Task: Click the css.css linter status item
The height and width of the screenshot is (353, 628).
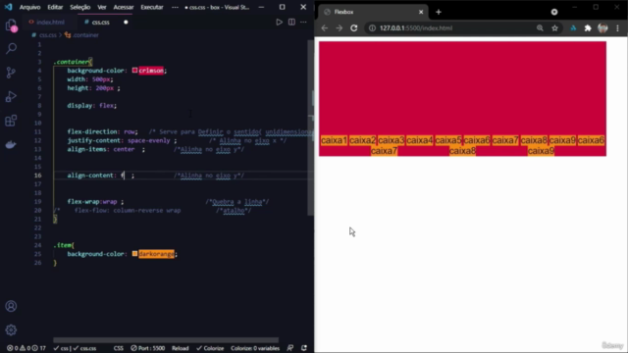Action: click(x=85, y=348)
